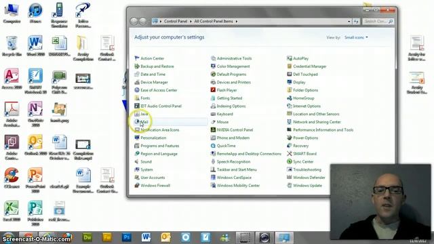Open Speech Recognition

tap(233, 161)
